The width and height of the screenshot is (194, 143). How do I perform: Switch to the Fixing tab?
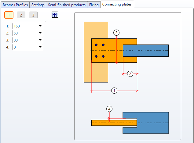coord(94,5)
